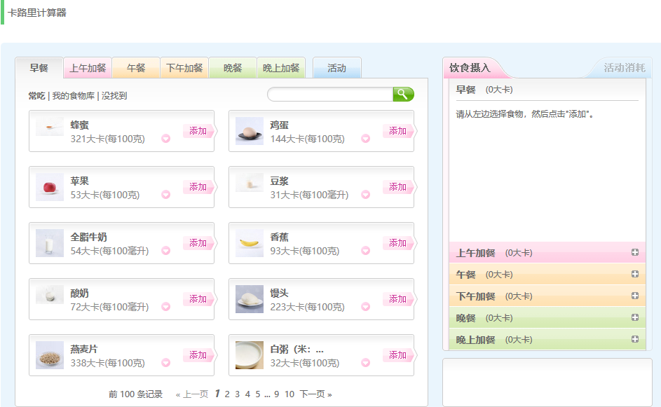
Task: Add 白粥 with its 添加 button
Action: pos(398,355)
